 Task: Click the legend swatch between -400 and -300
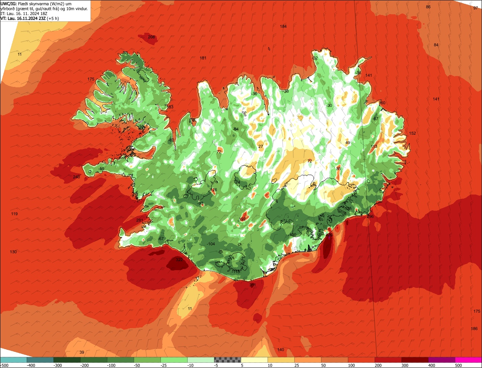tap(40, 360)
